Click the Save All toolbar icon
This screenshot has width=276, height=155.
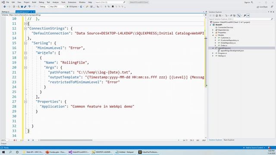coord(25,7)
